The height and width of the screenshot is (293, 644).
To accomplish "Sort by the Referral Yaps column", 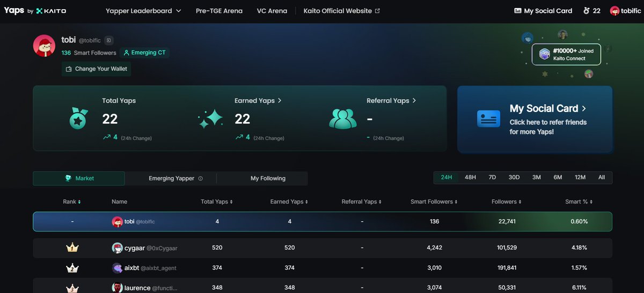I will pos(361,202).
